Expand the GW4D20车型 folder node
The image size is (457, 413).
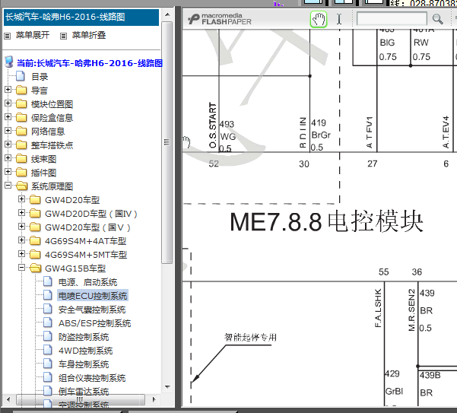click(x=22, y=200)
